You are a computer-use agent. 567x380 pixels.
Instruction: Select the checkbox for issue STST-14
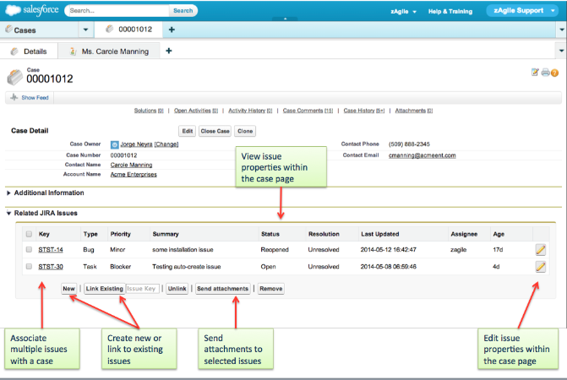coord(30,250)
